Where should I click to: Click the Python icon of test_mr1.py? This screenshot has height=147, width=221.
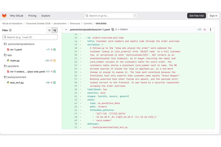[8, 83]
